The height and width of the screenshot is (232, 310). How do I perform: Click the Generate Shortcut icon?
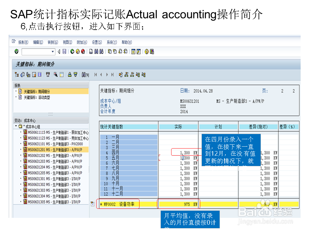point(139,52)
